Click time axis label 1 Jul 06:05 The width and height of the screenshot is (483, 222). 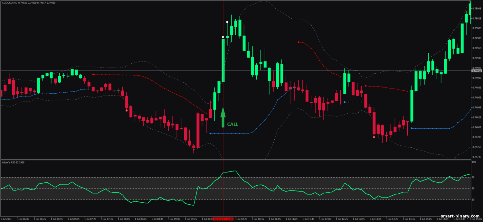pos(23,219)
